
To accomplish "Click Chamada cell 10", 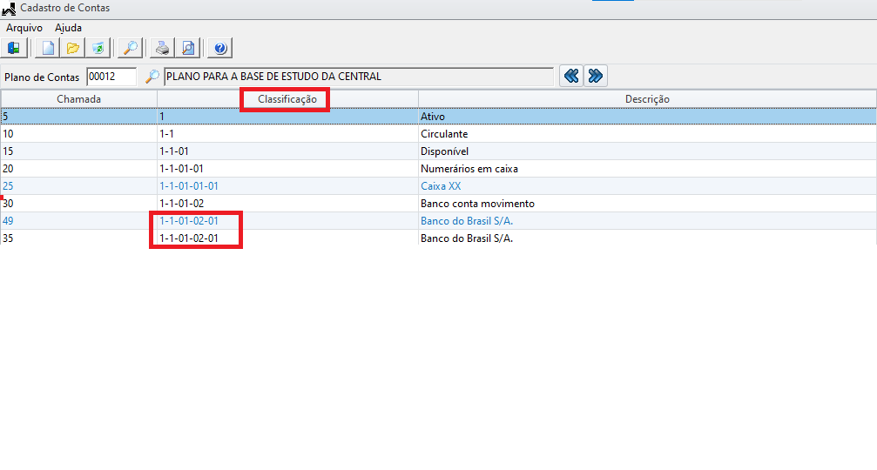I will click(x=79, y=133).
